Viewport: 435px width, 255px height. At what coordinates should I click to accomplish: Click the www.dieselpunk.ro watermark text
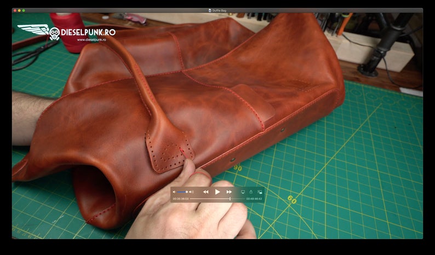point(92,39)
